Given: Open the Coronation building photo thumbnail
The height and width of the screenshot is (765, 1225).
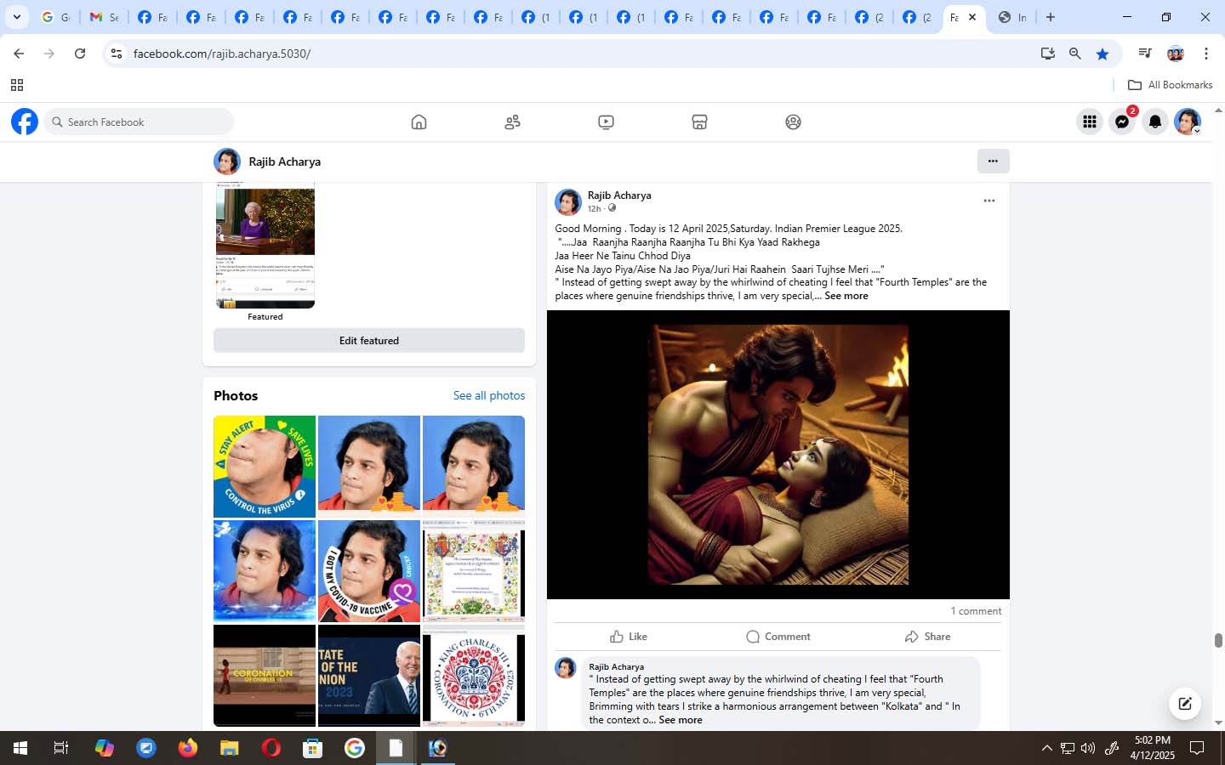Looking at the screenshot, I should click(x=265, y=676).
